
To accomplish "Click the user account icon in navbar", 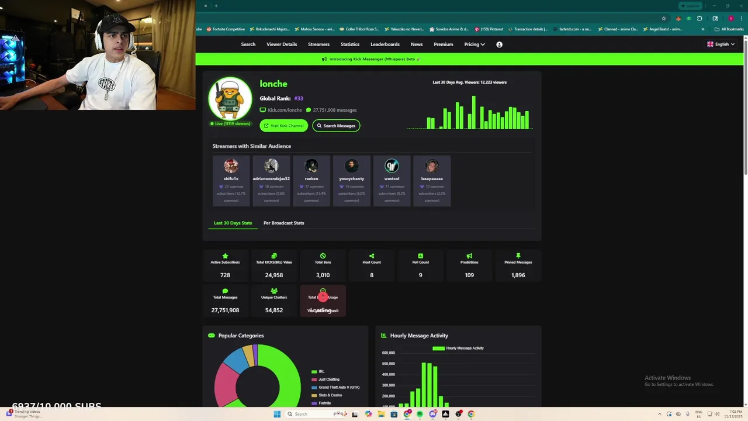I will pyautogui.click(x=499, y=44).
